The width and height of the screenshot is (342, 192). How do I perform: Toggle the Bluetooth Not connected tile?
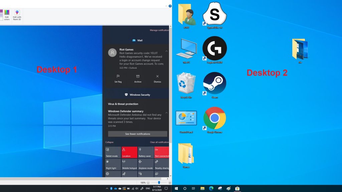click(162, 152)
